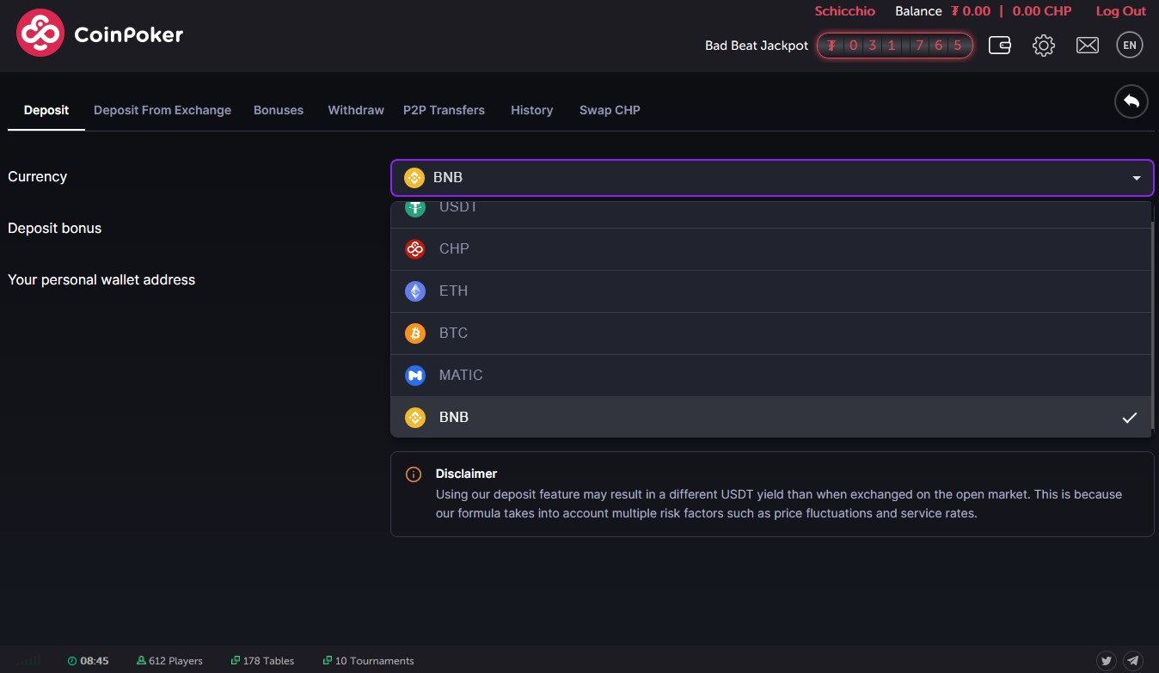Select ETH from currency list
Viewport: 1159px width, 673px height.
click(x=771, y=291)
